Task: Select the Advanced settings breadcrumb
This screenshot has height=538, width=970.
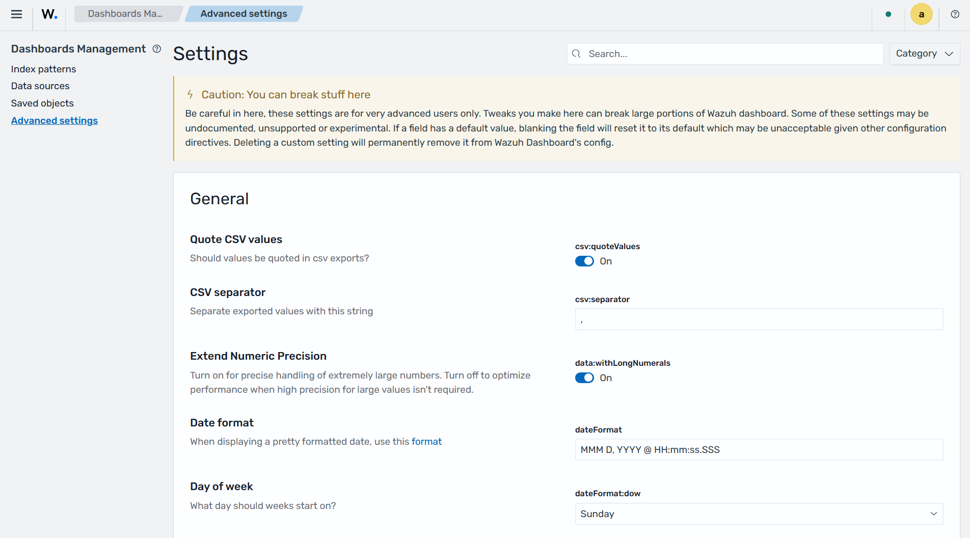Action: [x=244, y=14]
